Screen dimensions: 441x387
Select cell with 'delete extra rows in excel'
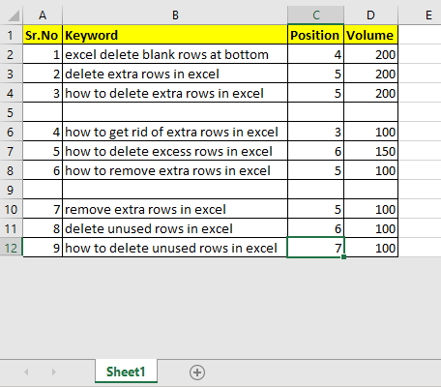(x=175, y=74)
